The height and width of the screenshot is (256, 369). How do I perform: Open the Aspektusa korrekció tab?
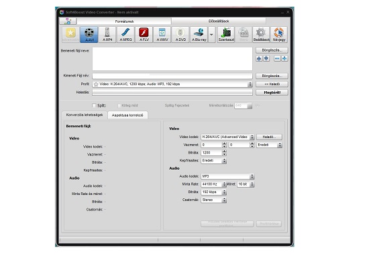127,115
